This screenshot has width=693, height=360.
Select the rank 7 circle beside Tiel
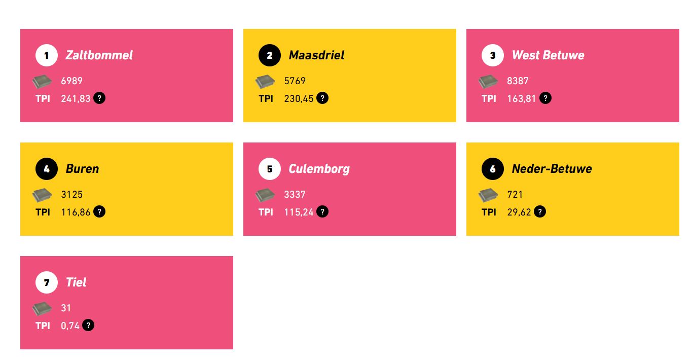pos(47,282)
